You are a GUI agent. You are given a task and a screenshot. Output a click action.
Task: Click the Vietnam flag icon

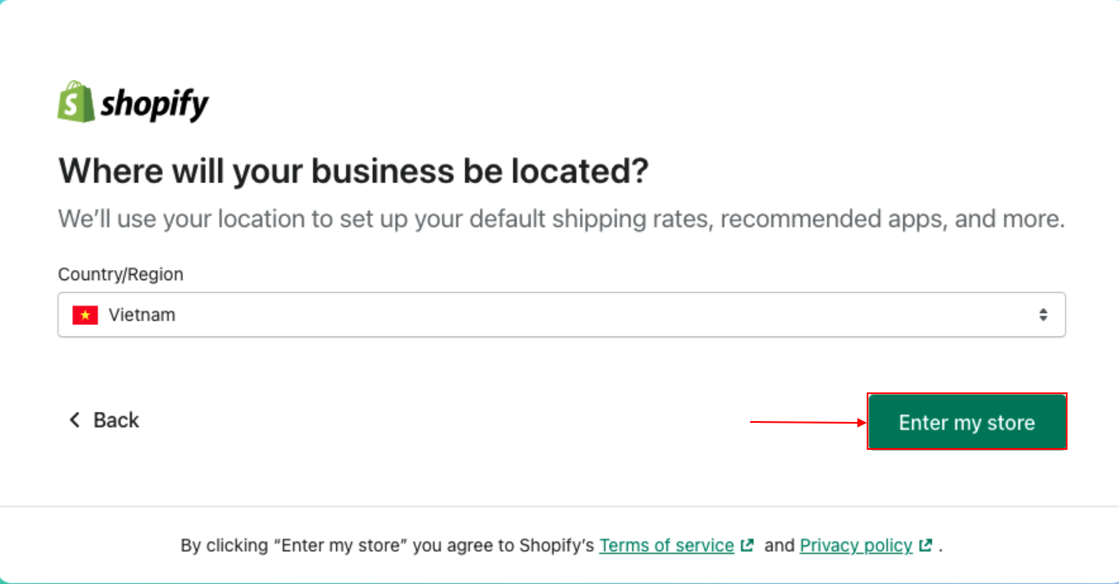tap(85, 316)
